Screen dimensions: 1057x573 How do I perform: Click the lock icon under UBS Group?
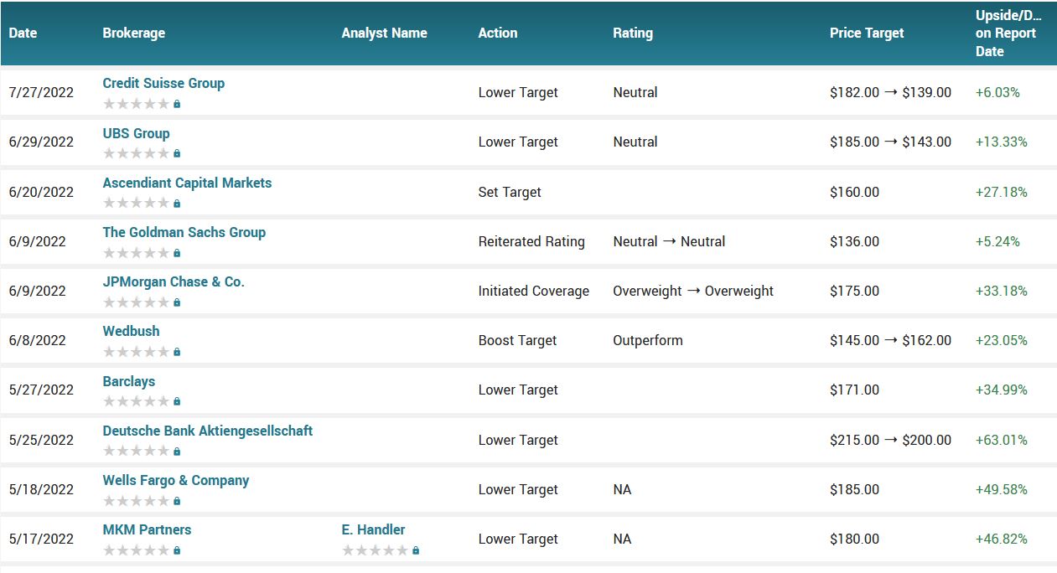click(177, 154)
